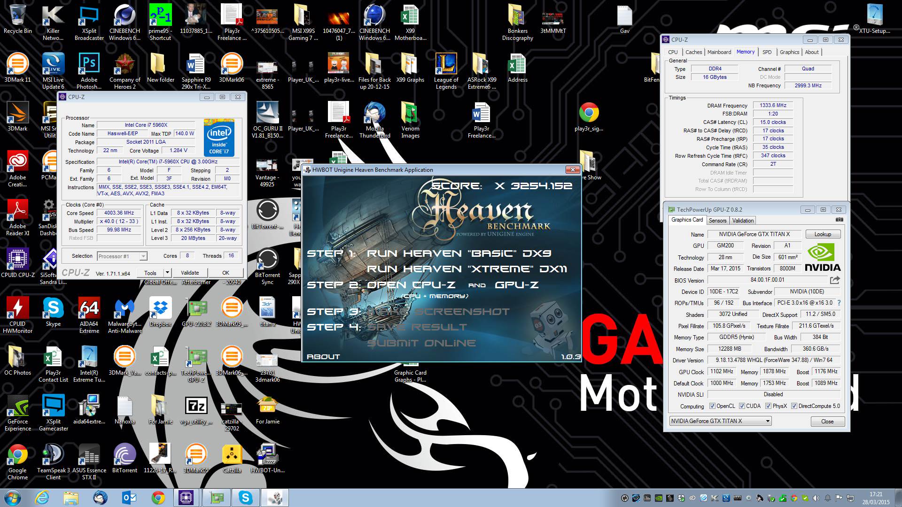
Task: Switch to CPU tab in CPU-Z memory window
Action: pos(673,52)
